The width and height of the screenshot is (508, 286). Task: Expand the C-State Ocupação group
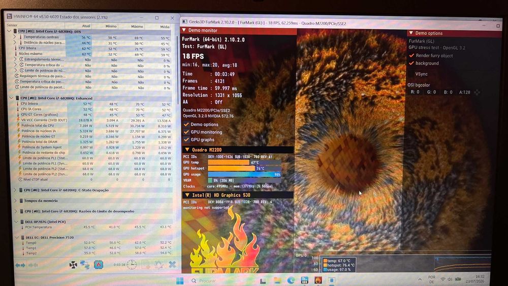pyautogui.click(x=15, y=190)
